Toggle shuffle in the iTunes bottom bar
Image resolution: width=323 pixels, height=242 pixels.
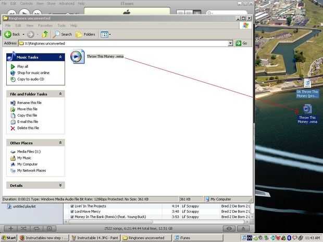pyautogui.click(x=23, y=228)
